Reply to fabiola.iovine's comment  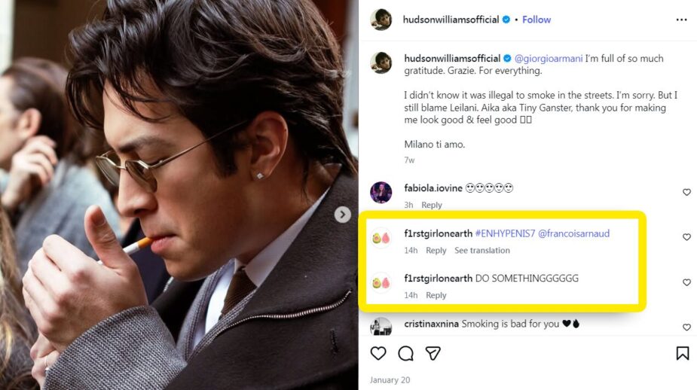click(x=432, y=205)
